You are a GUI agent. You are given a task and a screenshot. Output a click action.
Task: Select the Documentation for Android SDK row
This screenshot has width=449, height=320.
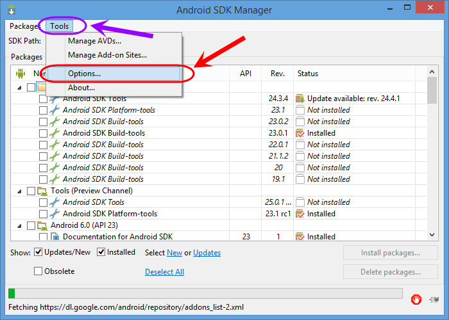coord(219,236)
